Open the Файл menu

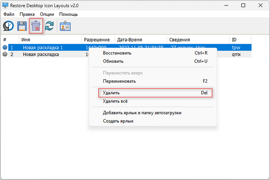(x=9, y=14)
